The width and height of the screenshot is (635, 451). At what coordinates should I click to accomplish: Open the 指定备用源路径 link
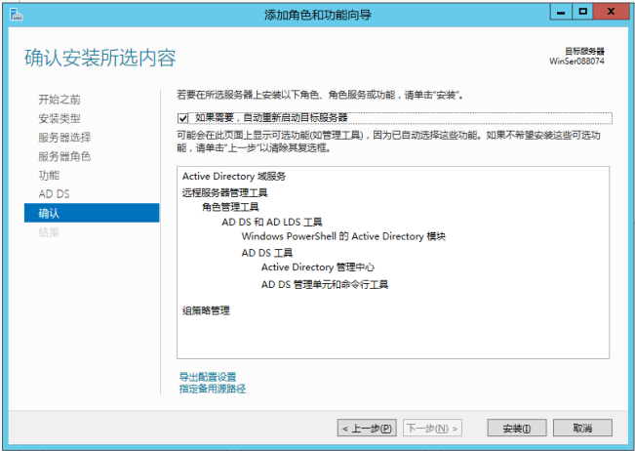coord(213,389)
